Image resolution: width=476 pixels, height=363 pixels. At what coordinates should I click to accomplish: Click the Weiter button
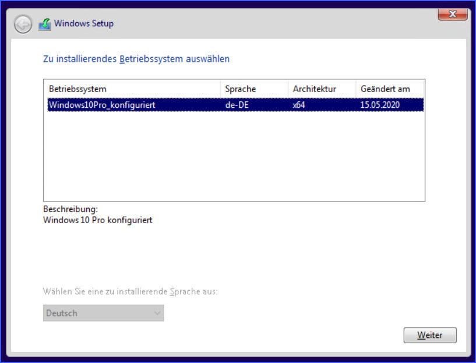point(430,335)
